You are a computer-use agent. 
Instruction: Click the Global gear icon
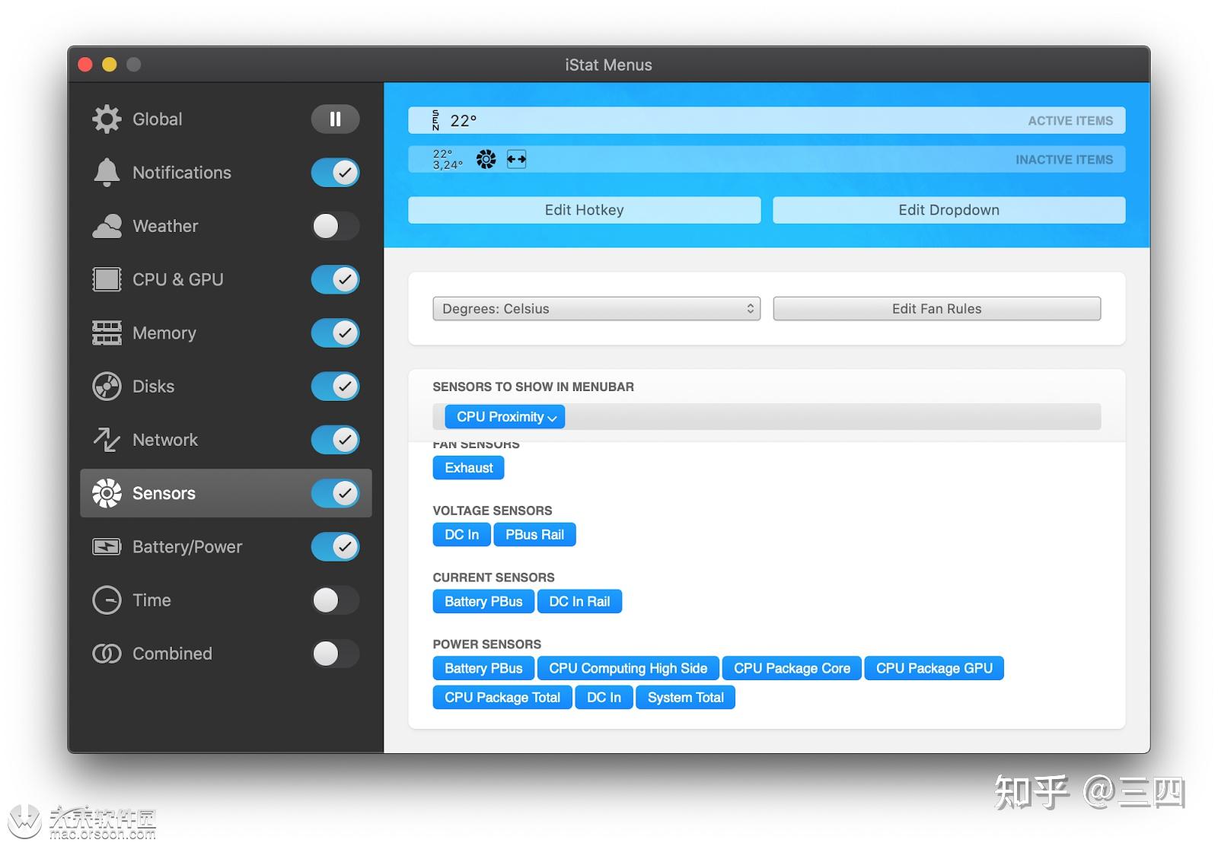coord(107,119)
